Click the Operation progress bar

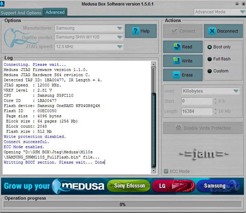point(122,204)
